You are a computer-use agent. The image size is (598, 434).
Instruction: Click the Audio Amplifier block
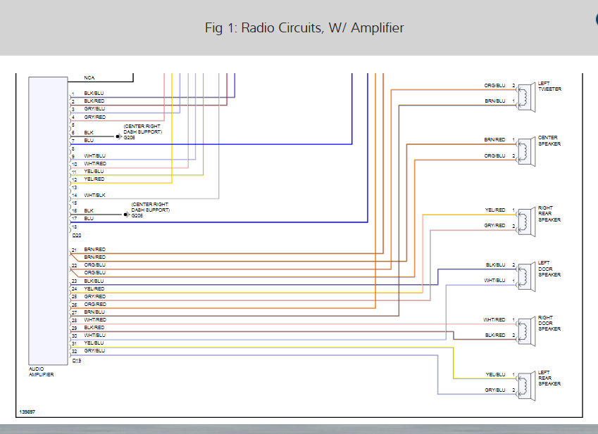pyautogui.click(x=48, y=221)
